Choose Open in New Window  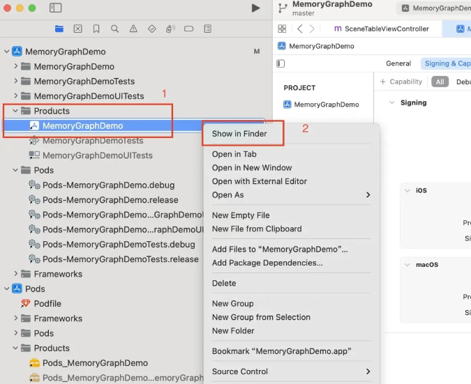252,168
